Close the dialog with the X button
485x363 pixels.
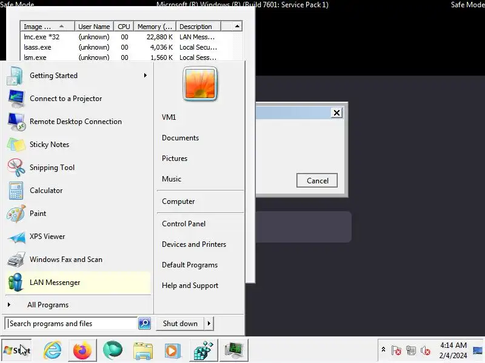pyautogui.click(x=337, y=113)
